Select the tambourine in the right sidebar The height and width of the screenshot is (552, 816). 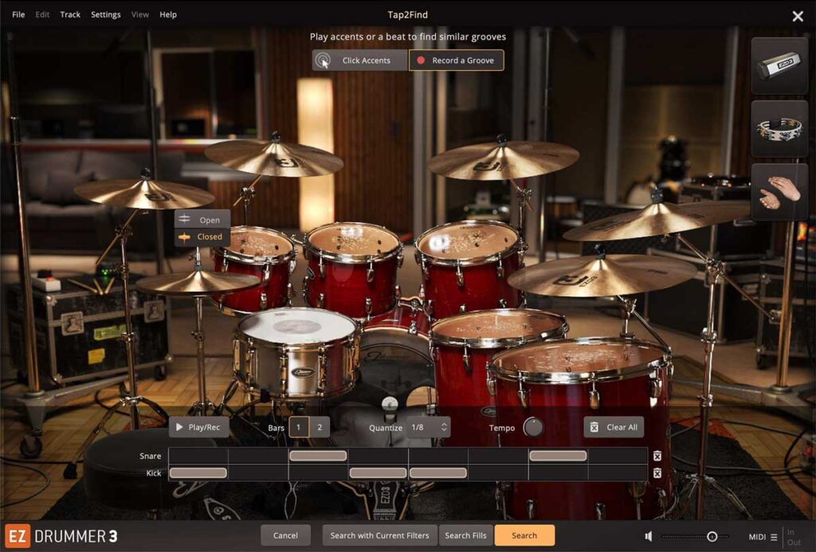point(779,127)
